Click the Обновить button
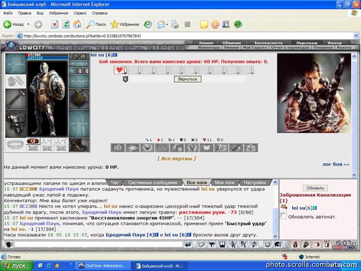The image size is (361, 271). [x=315, y=188]
